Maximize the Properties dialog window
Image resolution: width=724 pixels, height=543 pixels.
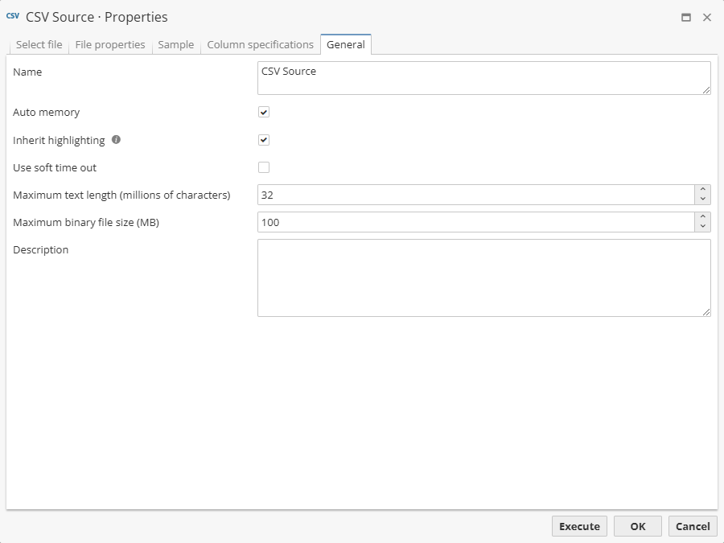(x=686, y=17)
